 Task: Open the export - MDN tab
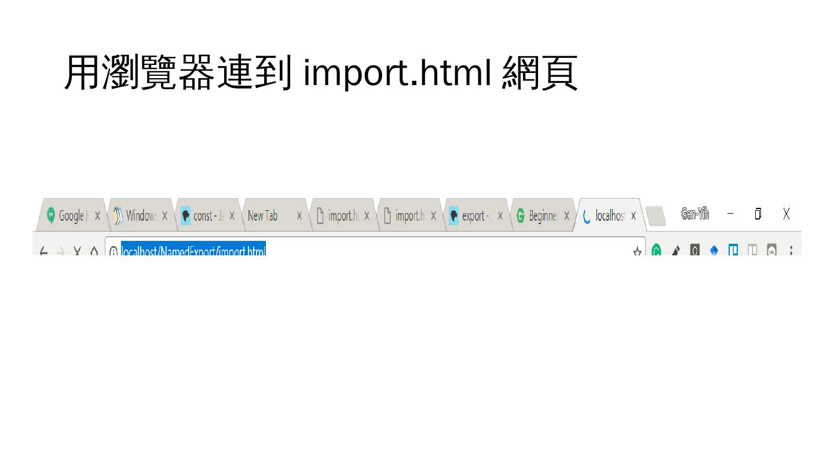tap(477, 215)
